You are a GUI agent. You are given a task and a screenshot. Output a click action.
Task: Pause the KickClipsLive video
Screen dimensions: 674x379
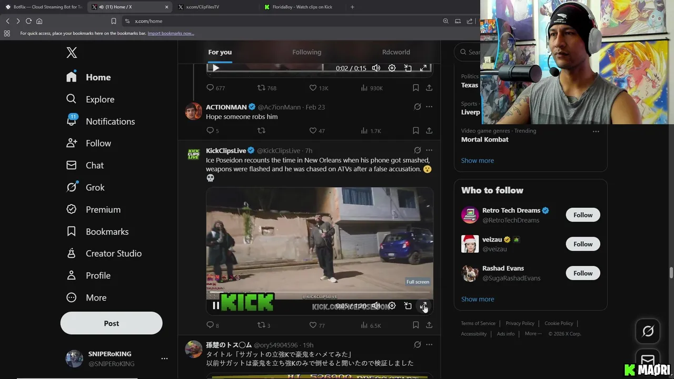pos(216,305)
